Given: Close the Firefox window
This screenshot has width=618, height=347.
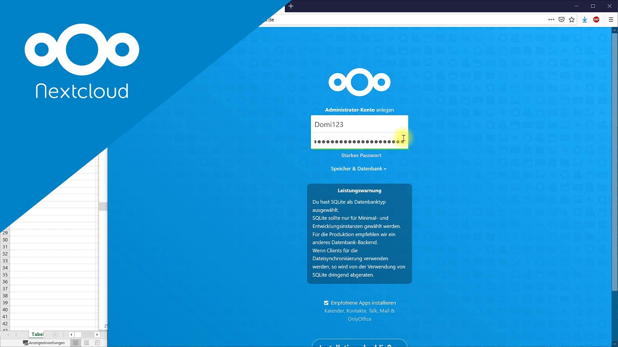Looking at the screenshot, I should tap(609, 6).
